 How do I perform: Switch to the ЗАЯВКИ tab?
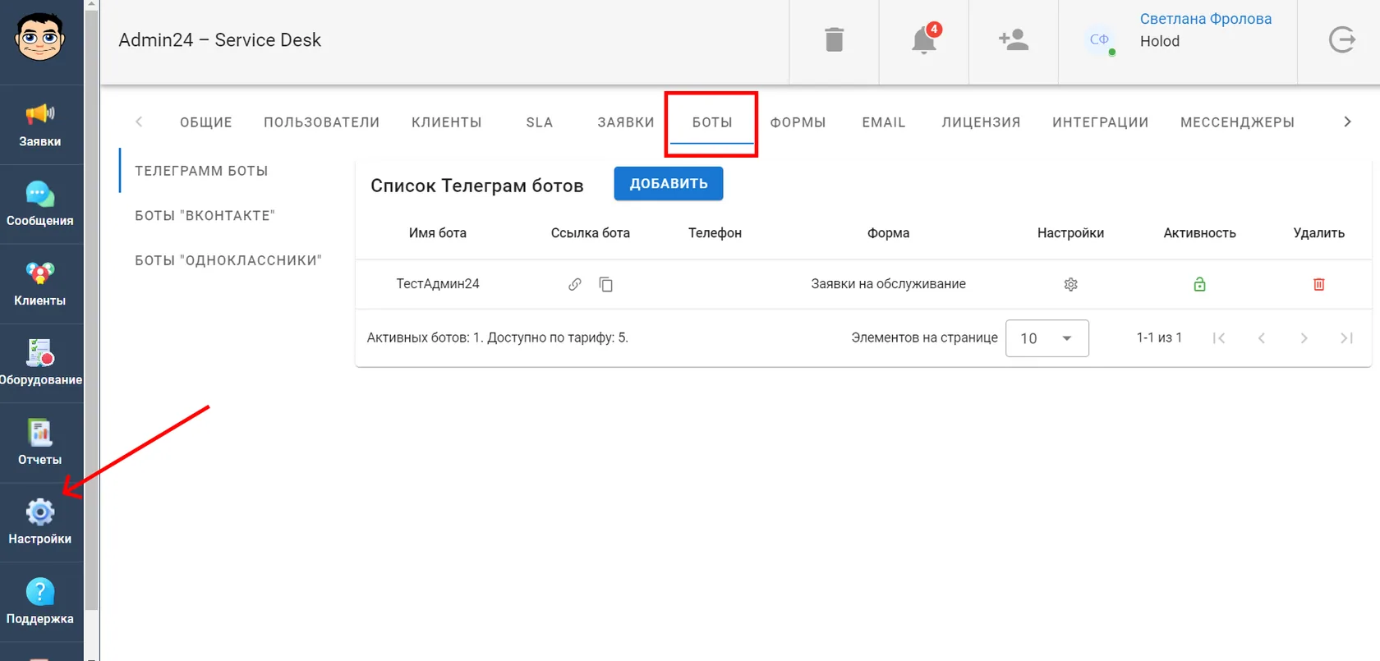tap(626, 122)
